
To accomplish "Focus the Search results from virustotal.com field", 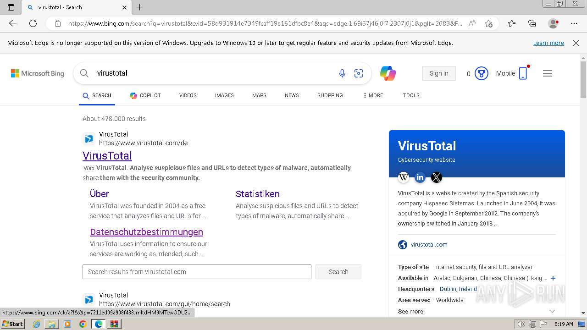I will point(197,272).
